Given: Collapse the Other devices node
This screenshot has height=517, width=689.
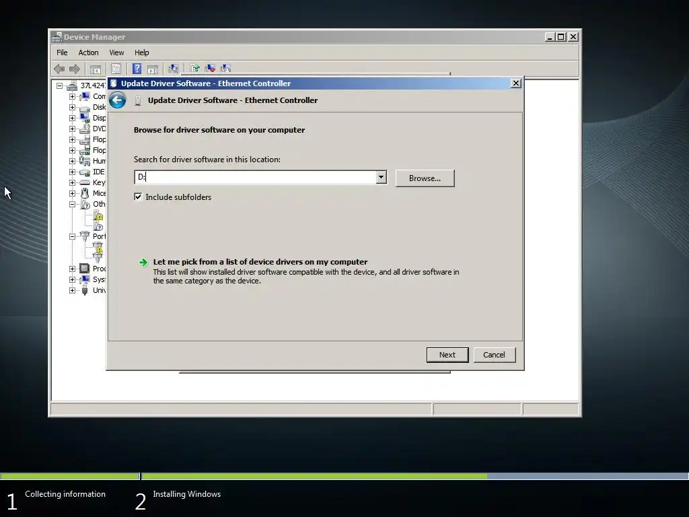Looking at the screenshot, I should click(x=72, y=204).
